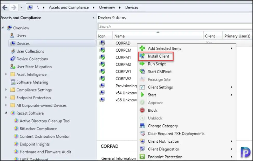Viewport: 253px width, 161px height.
Task: Click the console root icon in address bar
Action: pyautogui.click(x=30, y=7)
